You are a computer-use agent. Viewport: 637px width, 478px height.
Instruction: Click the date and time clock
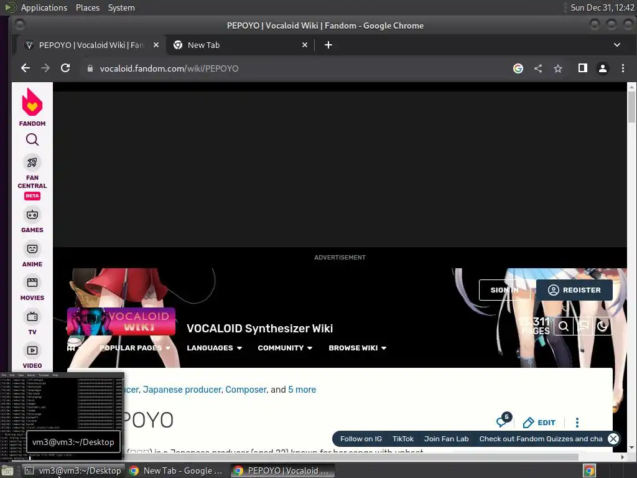coord(602,7)
